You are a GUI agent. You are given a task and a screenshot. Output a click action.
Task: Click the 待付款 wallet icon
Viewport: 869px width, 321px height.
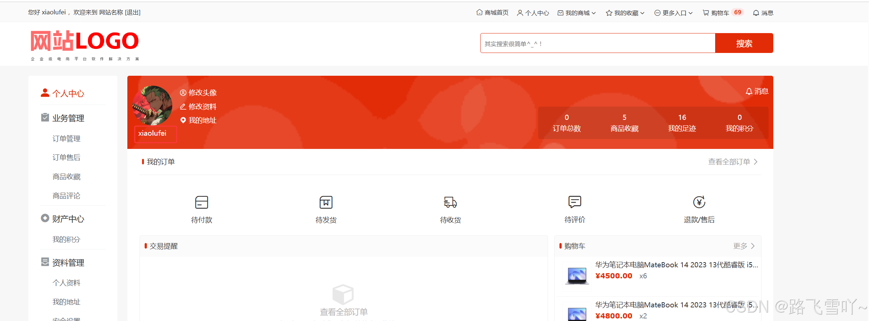coord(201,202)
